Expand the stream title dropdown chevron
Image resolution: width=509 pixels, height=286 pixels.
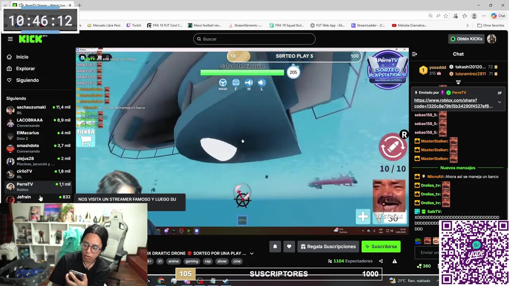click(x=251, y=253)
